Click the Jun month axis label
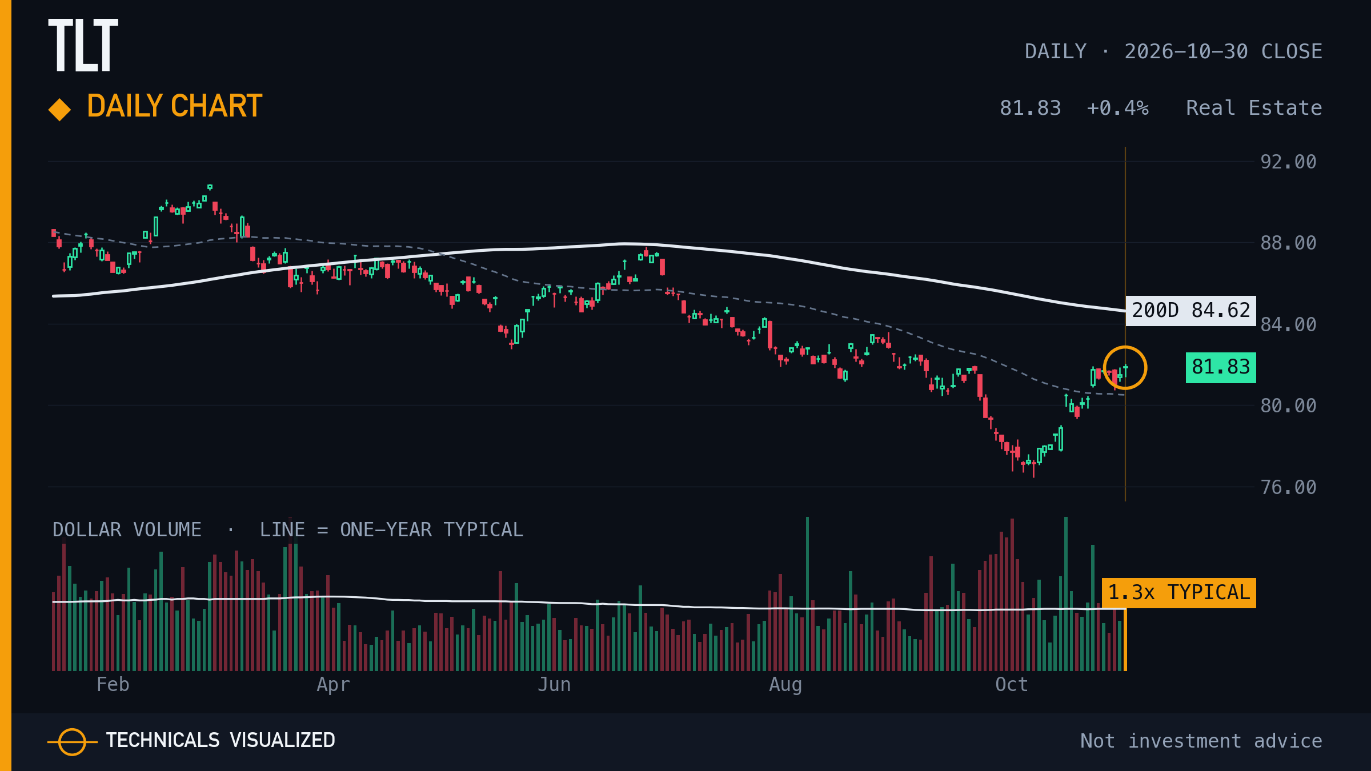This screenshot has height=771, width=1371. (x=554, y=684)
